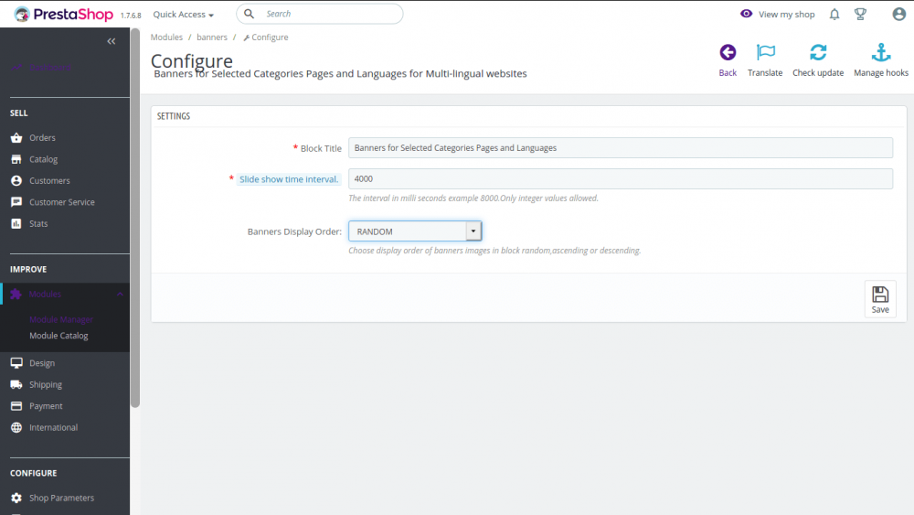914x515 pixels.
Task: Open the notifications bell
Action: pos(834,14)
